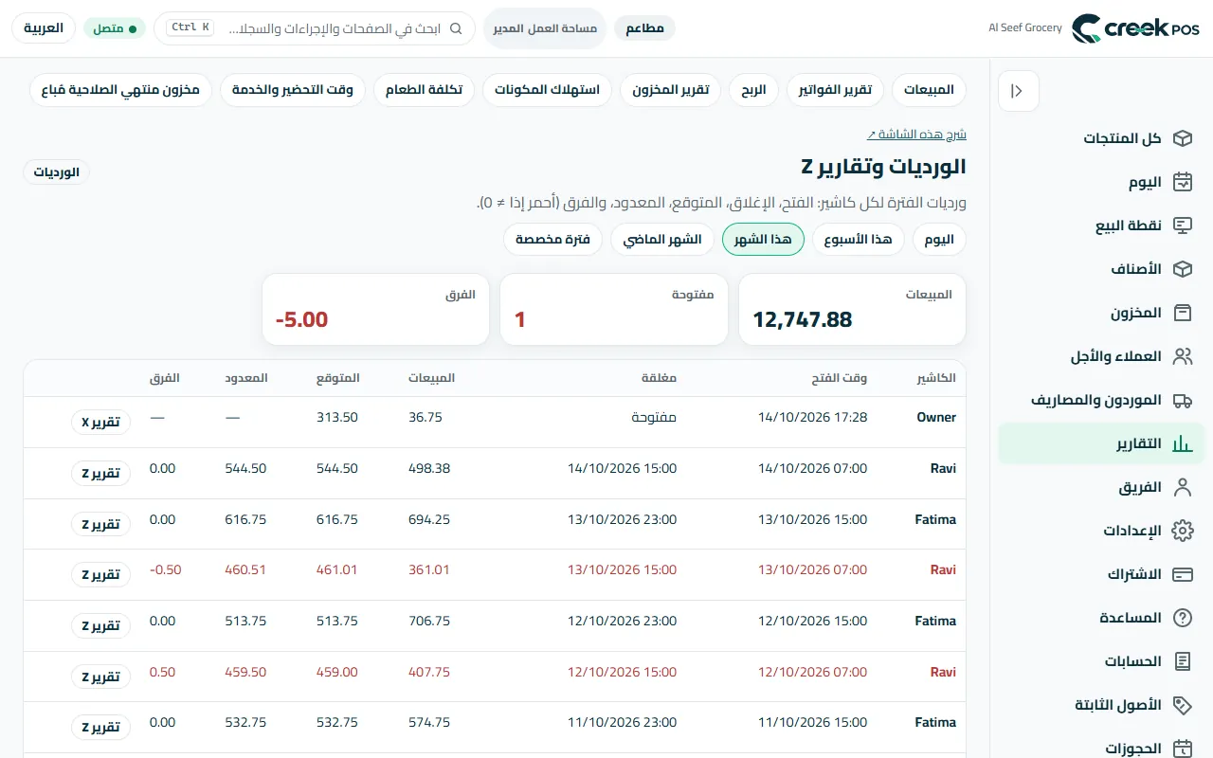Click the الفريق person icon

[1182, 487]
